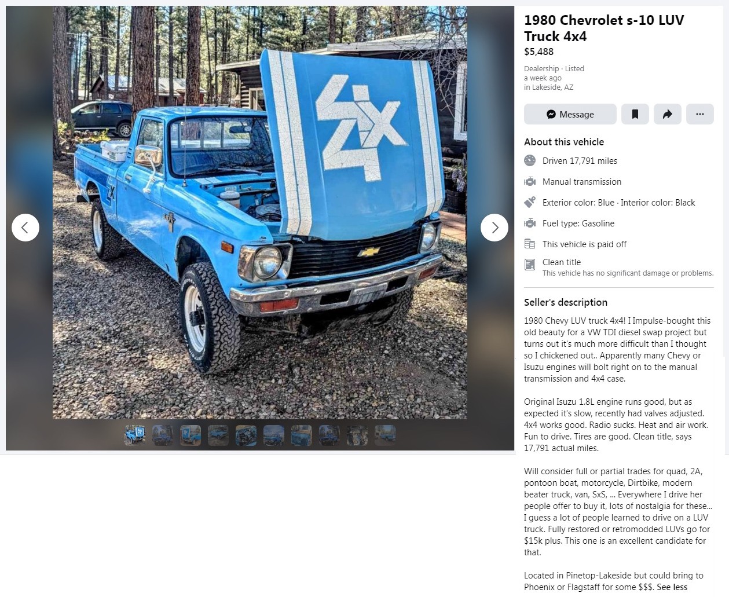View the last thumbnail in strip
The height and width of the screenshot is (597, 729).
pyautogui.click(x=385, y=435)
